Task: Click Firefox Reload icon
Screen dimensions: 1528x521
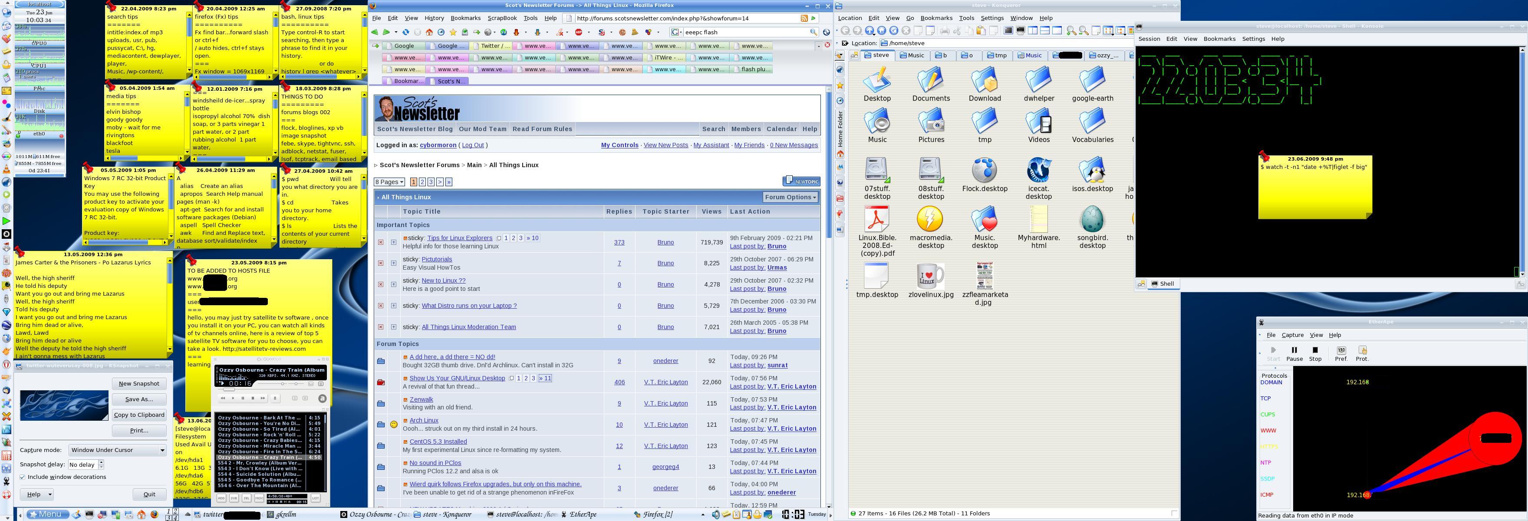Action: pos(406,32)
